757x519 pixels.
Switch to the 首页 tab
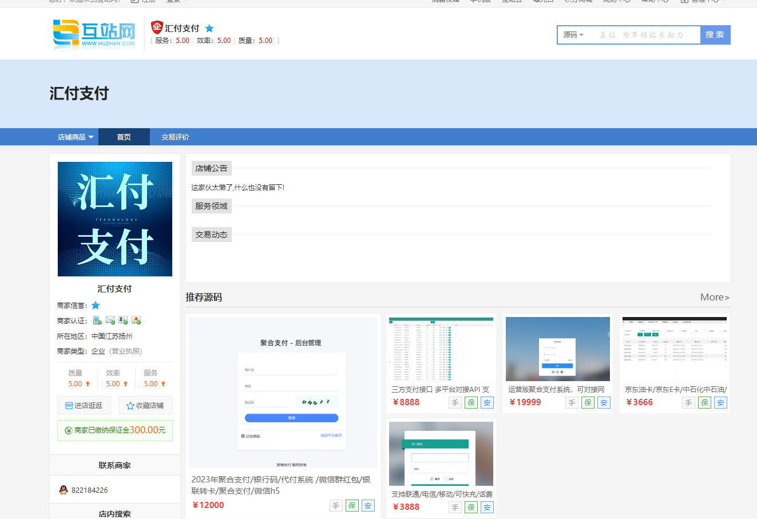(124, 137)
